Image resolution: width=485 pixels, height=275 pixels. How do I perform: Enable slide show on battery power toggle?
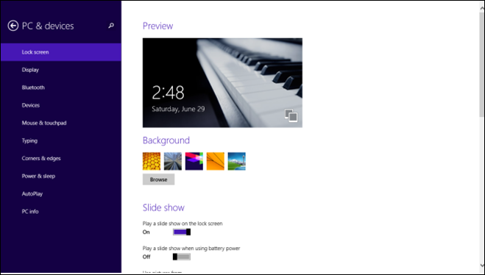click(182, 257)
